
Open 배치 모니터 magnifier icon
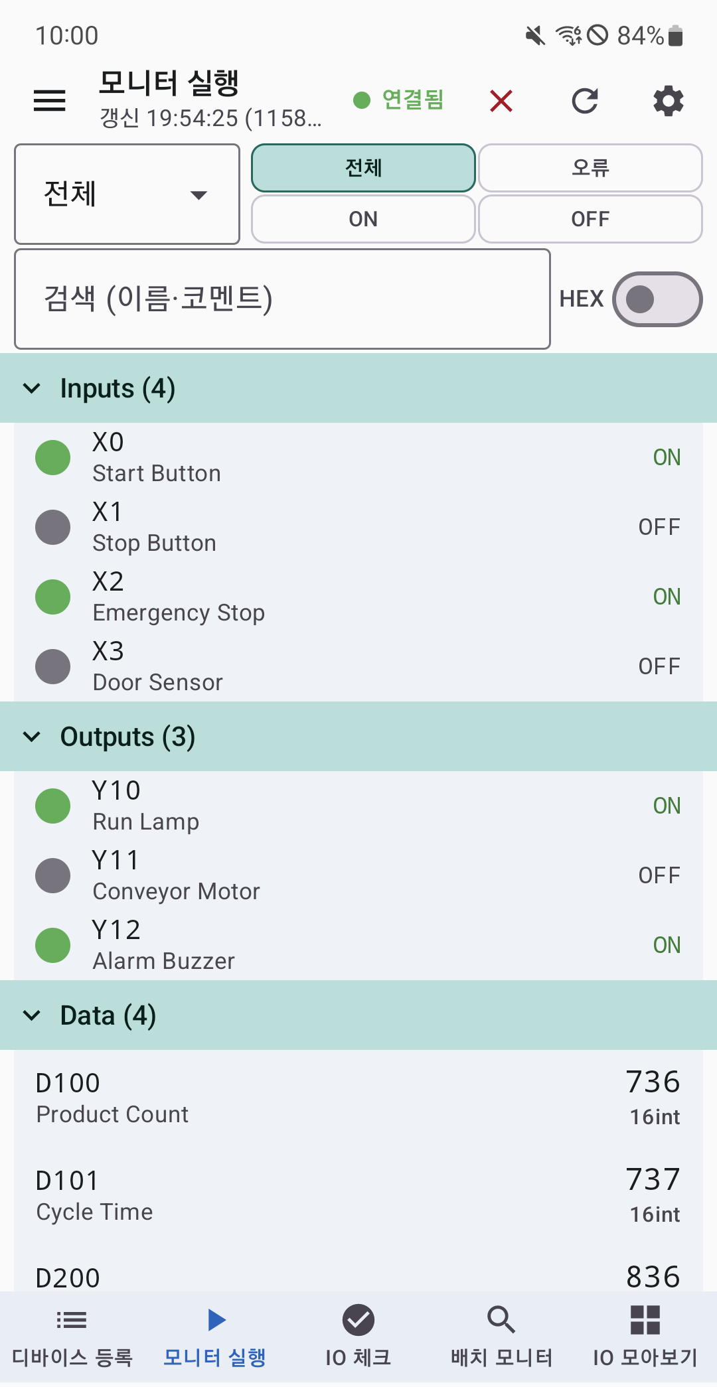(x=501, y=1320)
